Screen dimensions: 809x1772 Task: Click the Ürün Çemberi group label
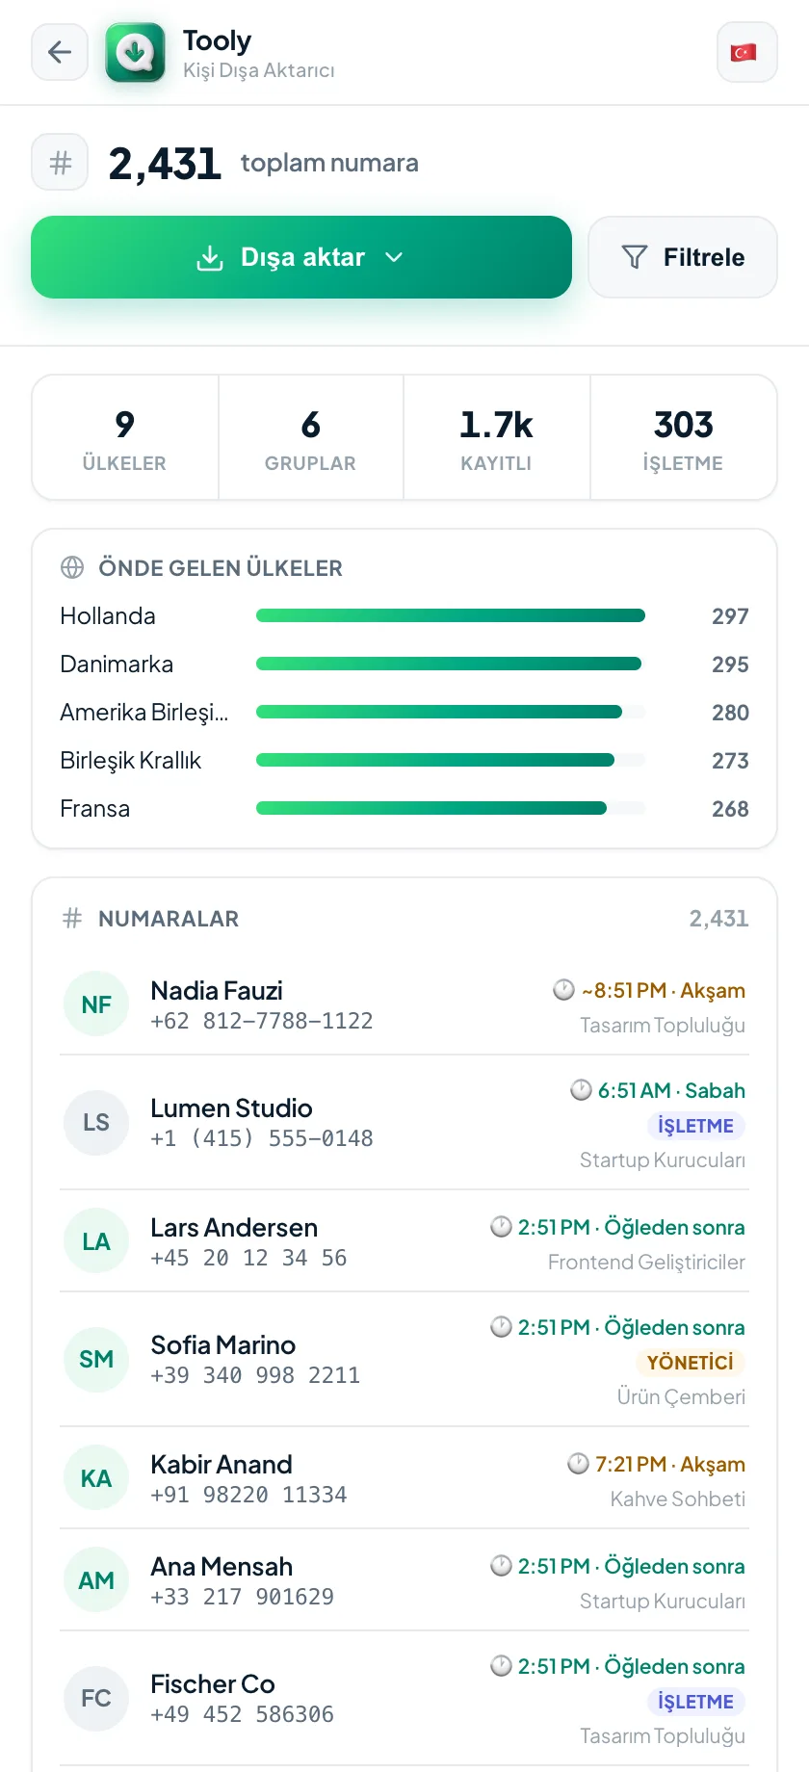[x=681, y=1397]
